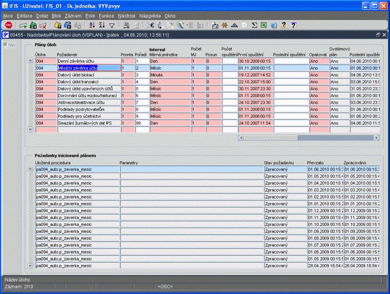390x294 pixels.
Task: Open the Pole menu
Action: click(x=90, y=16)
